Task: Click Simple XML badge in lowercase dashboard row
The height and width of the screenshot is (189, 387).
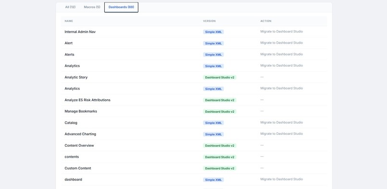Action: (214, 179)
